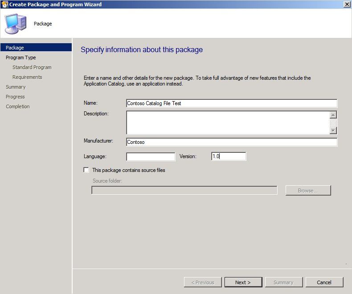This screenshot has width=352, height=294.
Task: Jump to Summary step in sidebar
Action: (16, 87)
